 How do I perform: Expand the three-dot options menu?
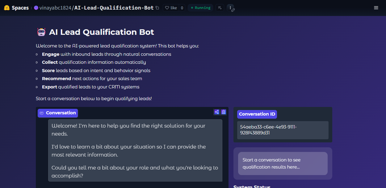[x=230, y=7]
